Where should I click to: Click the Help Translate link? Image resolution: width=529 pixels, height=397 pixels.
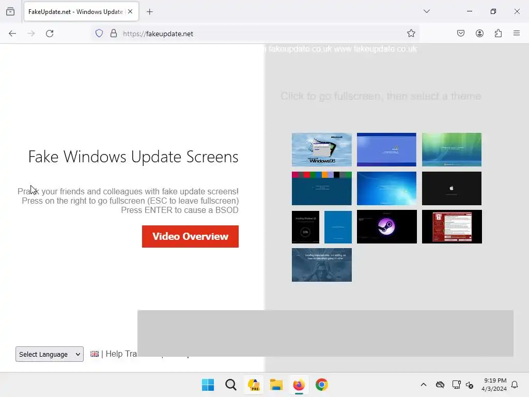point(121,354)
